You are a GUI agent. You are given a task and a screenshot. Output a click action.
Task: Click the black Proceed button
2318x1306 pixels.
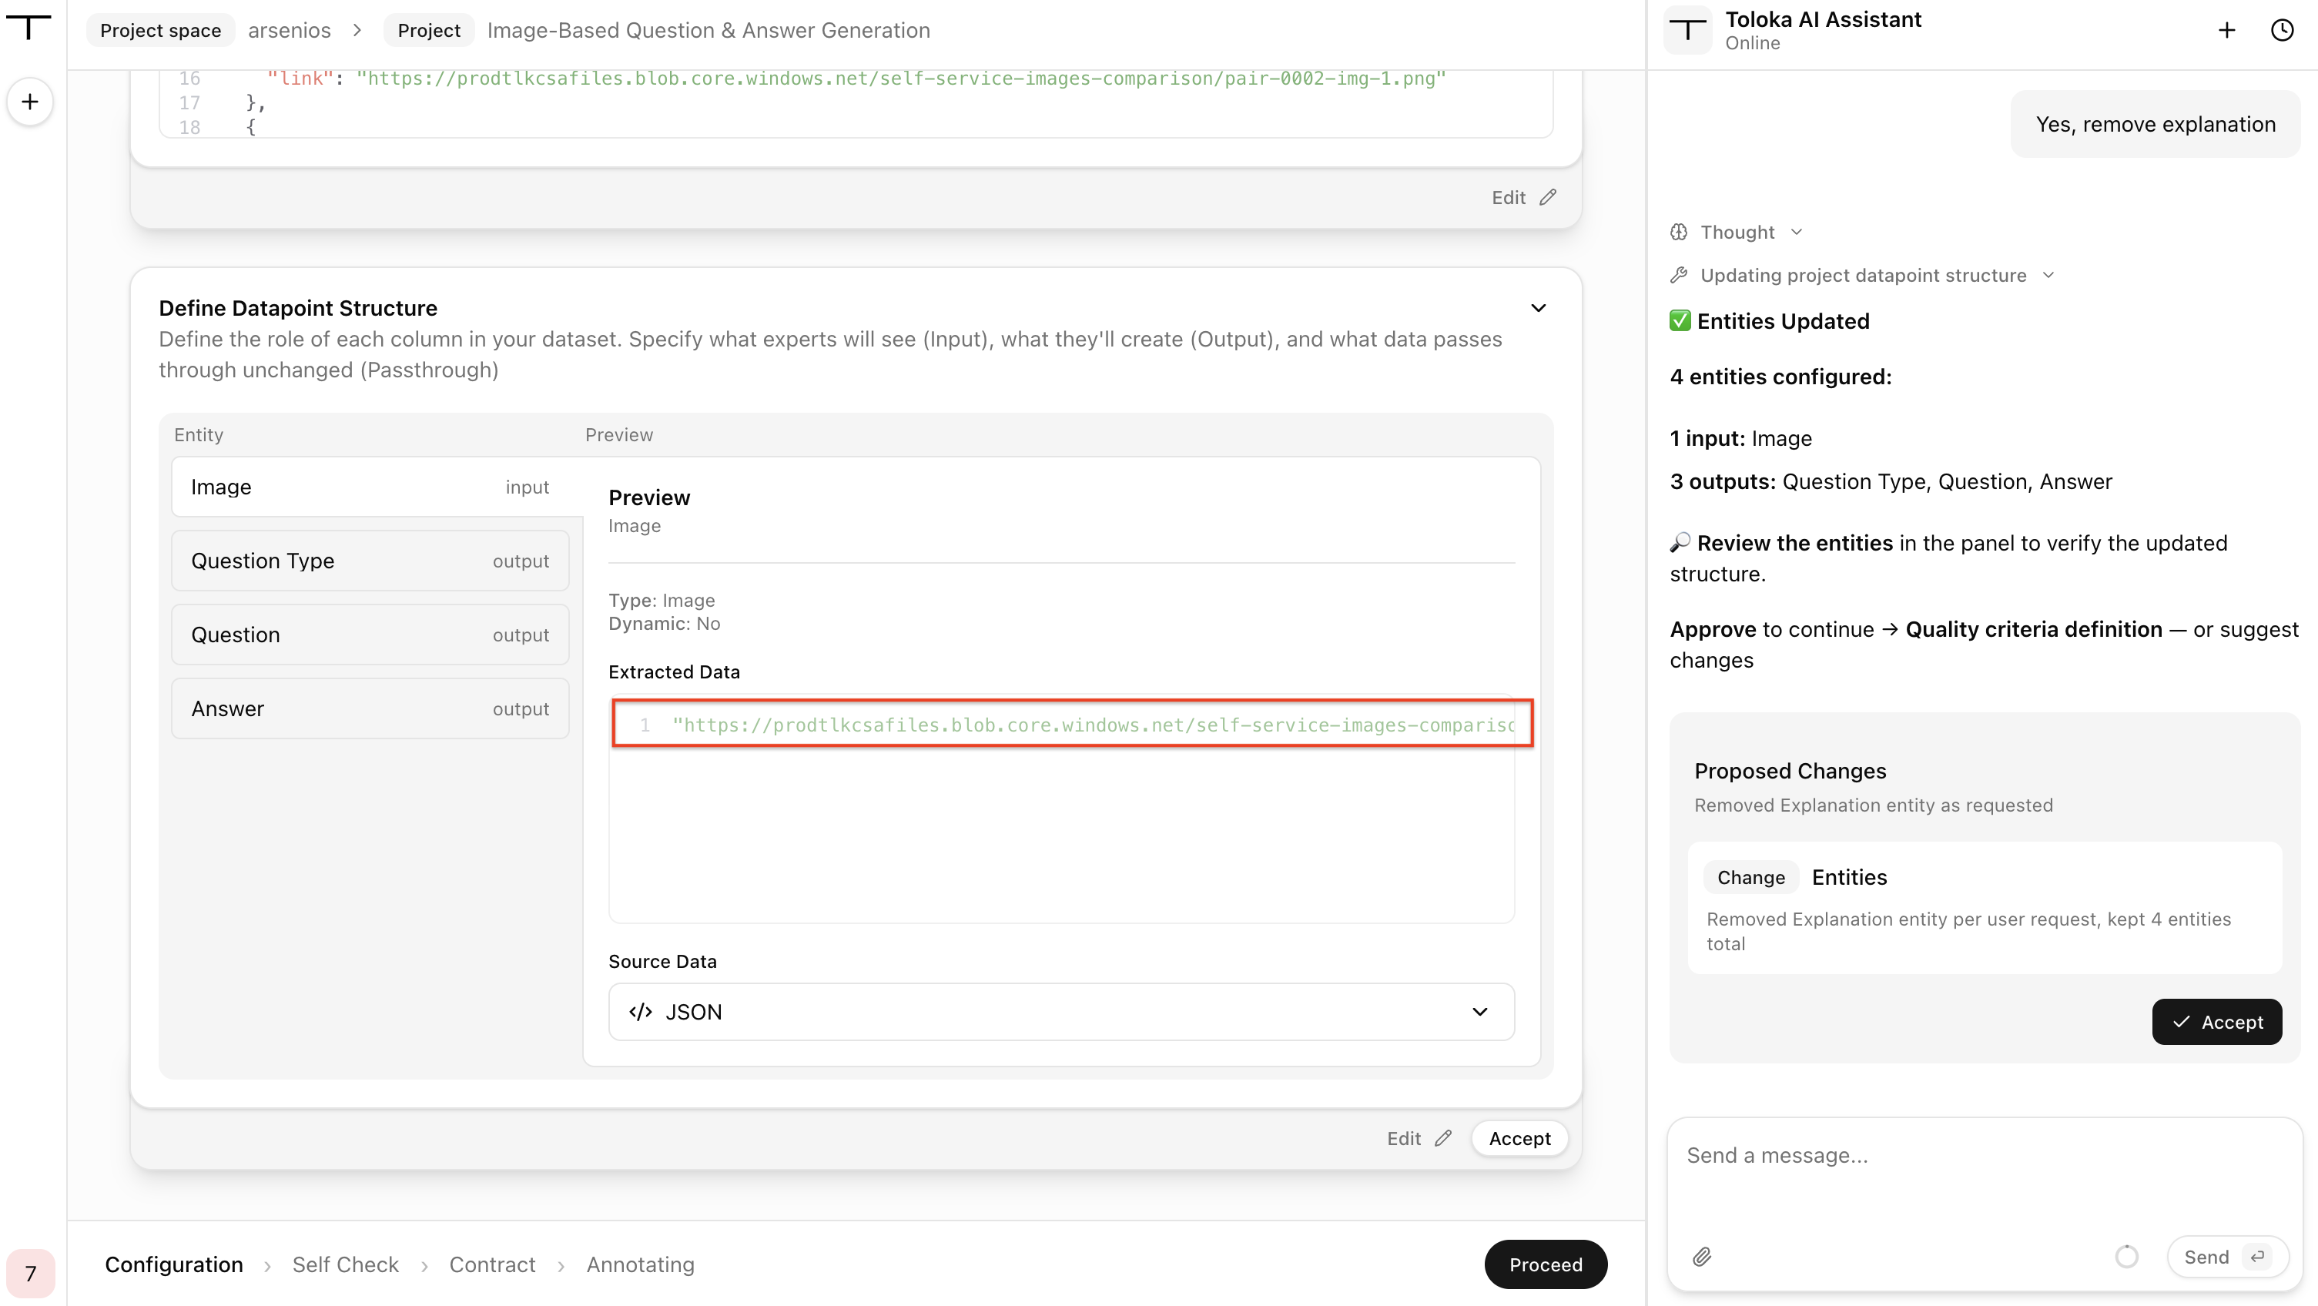point(1545,1264)
